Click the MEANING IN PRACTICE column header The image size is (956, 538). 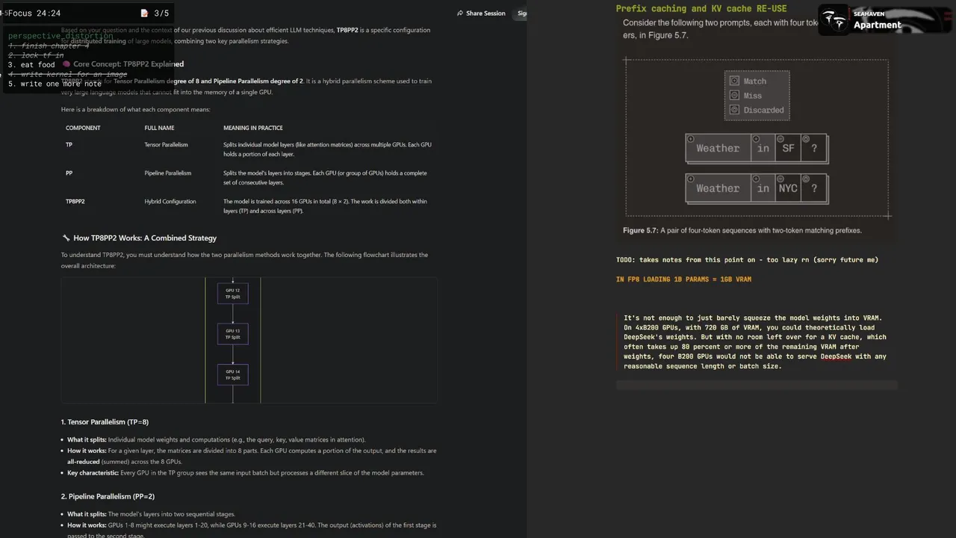(252, 128)
